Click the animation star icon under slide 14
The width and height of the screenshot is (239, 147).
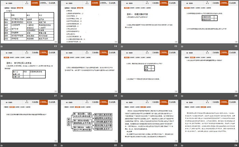[x=63, y=46]
